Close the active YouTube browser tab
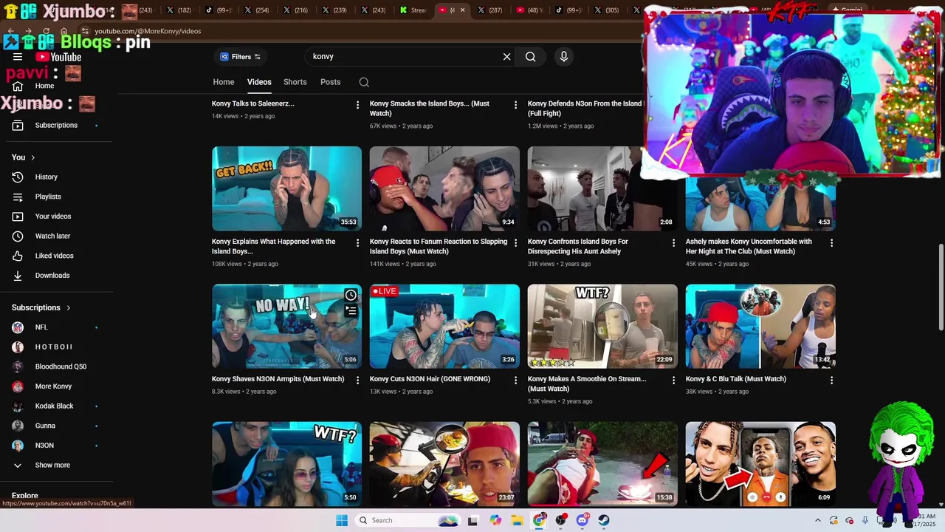The width and height of the screenshot is (945, 532). click(463, 10)
